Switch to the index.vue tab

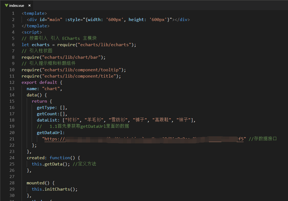pyautogui.click(x=16, y=5)
